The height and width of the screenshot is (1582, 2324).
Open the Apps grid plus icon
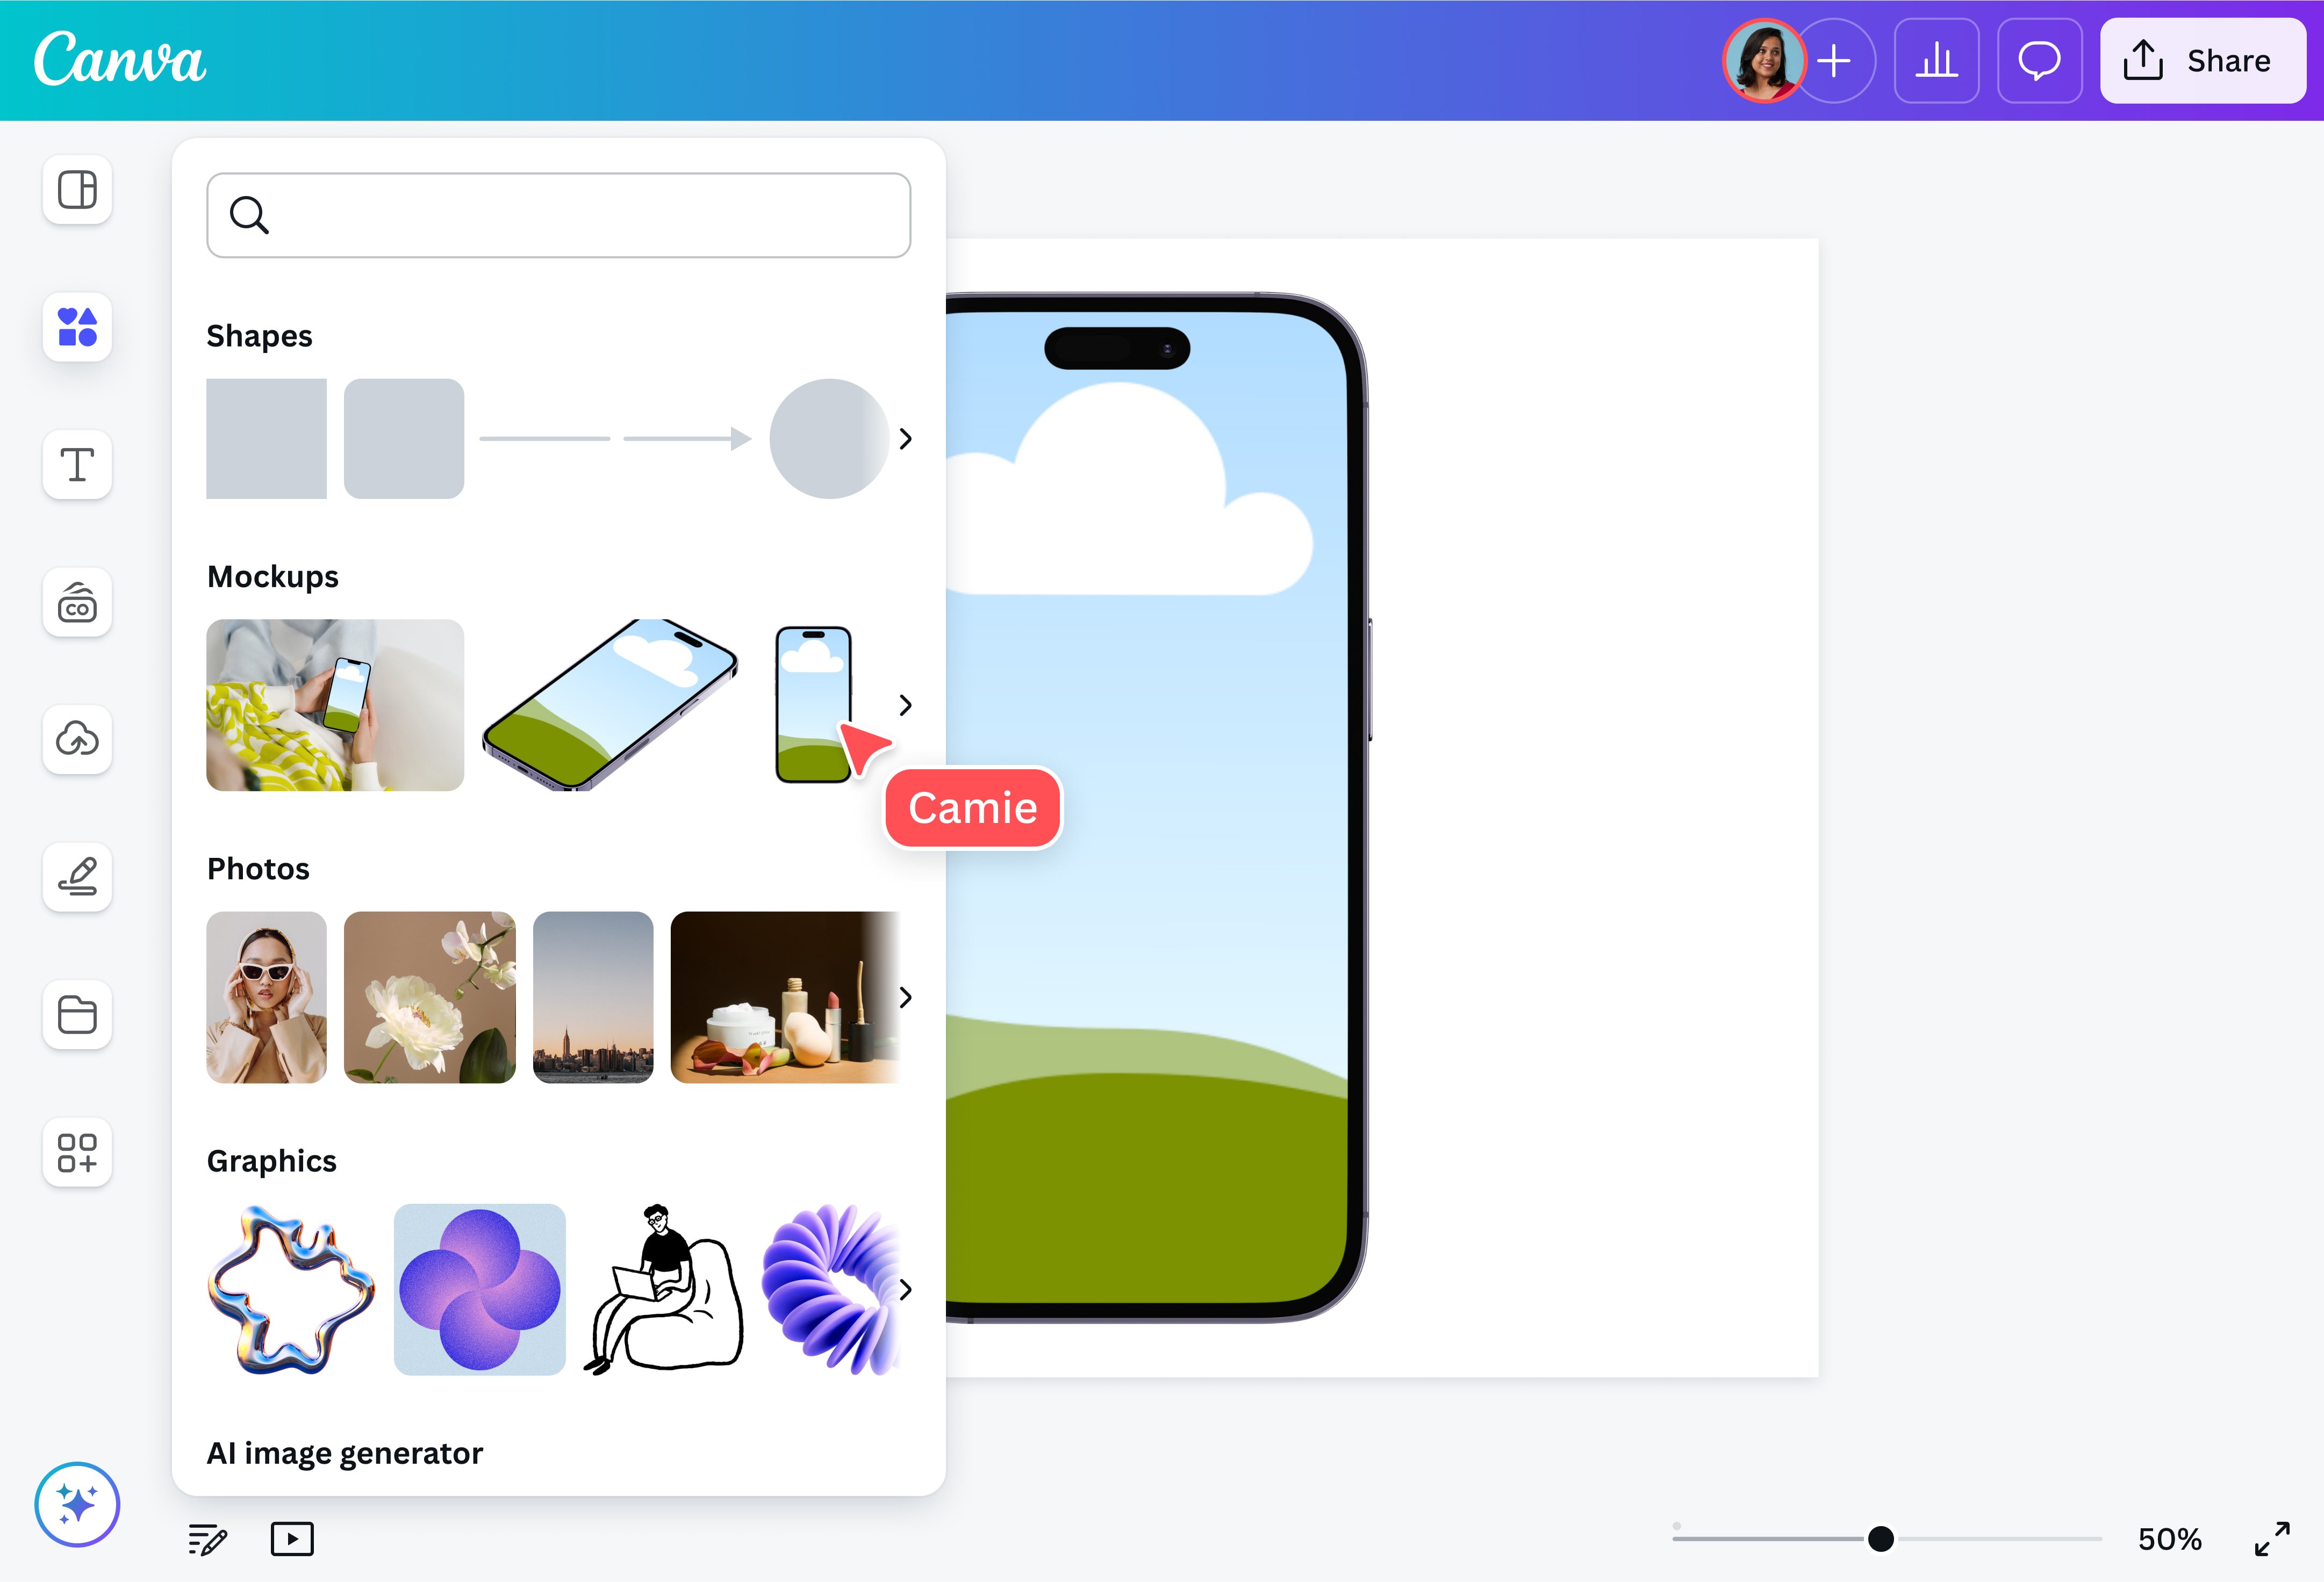77,1152
